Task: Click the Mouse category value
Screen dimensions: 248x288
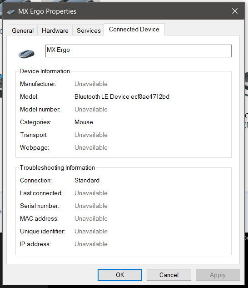Action: click(84, 122)
